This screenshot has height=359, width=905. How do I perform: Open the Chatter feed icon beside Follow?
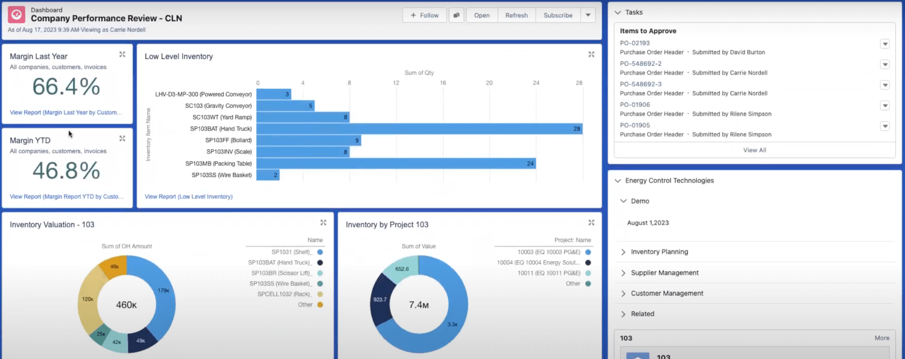457,15
